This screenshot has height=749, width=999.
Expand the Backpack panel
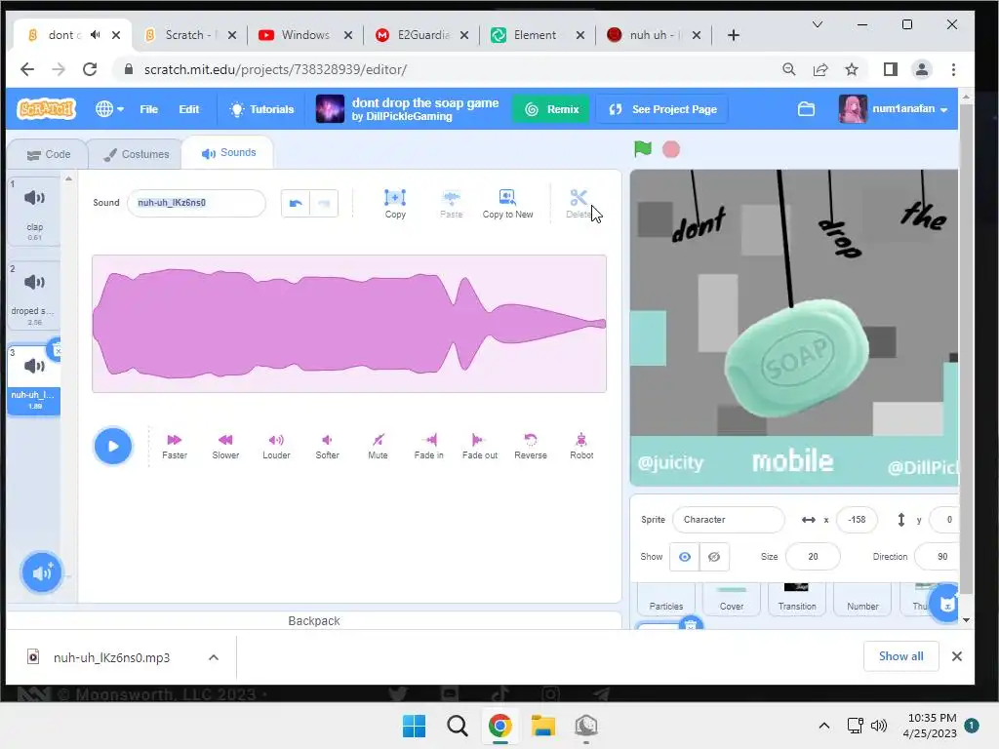coord(313,620)
